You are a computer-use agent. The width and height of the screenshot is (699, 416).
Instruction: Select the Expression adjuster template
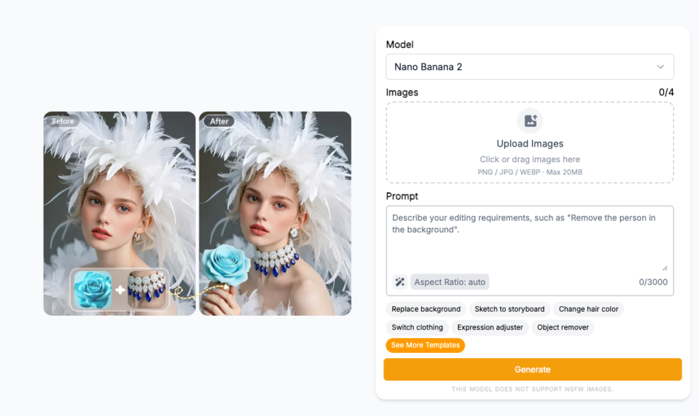(x=490, y=327)
